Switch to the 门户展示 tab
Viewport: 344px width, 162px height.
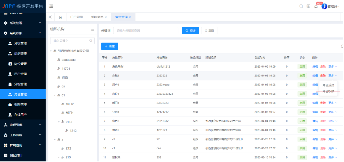pos(76,17)
